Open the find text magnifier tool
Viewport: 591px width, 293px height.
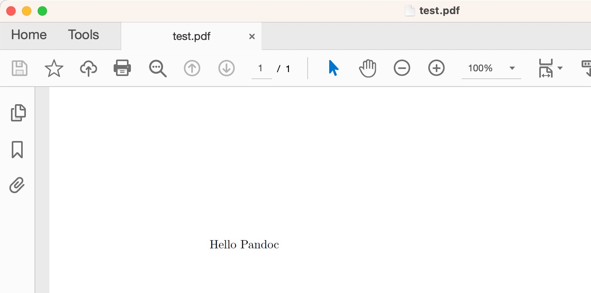(158, 69)
